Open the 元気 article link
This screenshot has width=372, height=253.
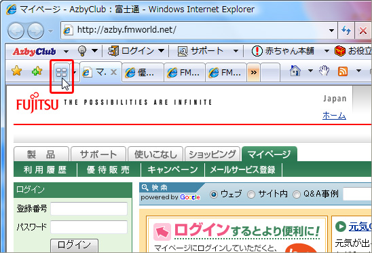(360, 226)
